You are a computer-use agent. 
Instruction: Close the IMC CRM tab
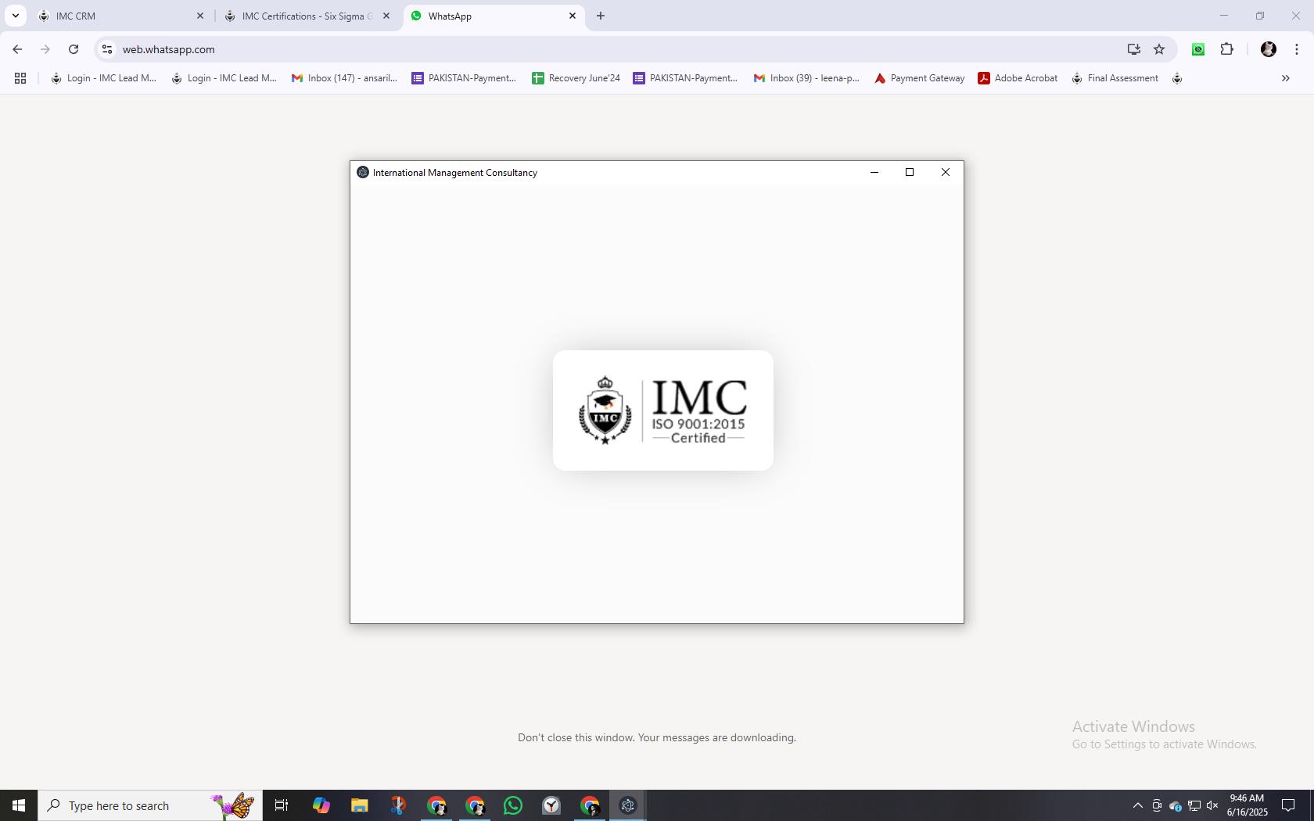click(200, 16)
